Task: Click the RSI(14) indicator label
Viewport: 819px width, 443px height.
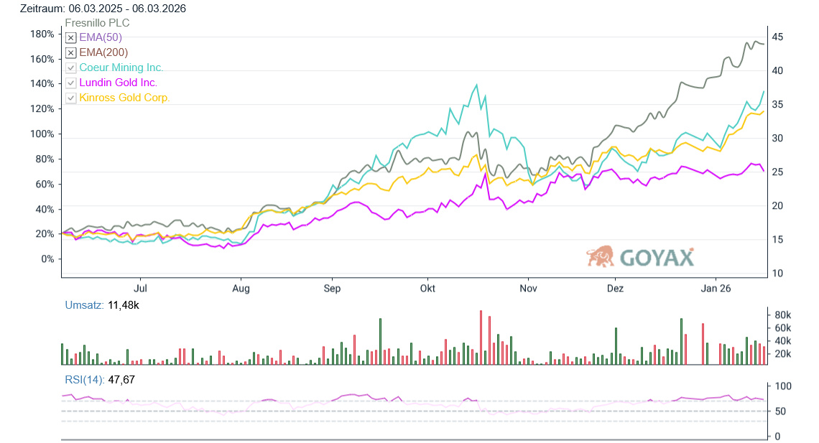Action: tap(85, 380)
